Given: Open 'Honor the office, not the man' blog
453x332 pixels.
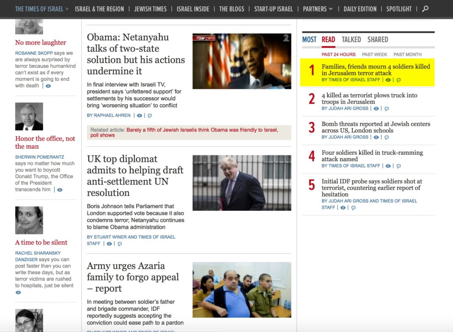Looking at the screenshot, I should pyautogui.click(x=45, y=142).
